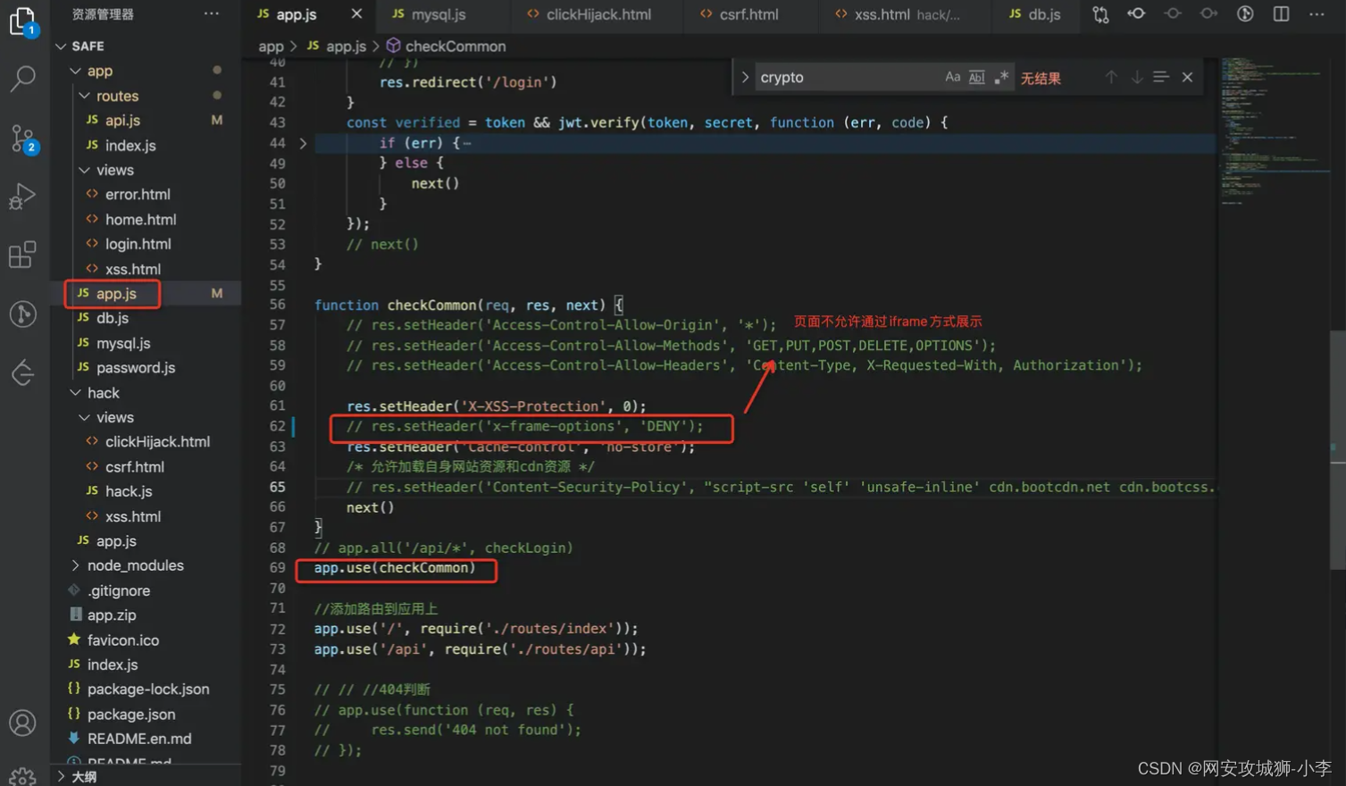Open app.zip file
This screenshot has width=1346, height=786.
pos(112,615)
